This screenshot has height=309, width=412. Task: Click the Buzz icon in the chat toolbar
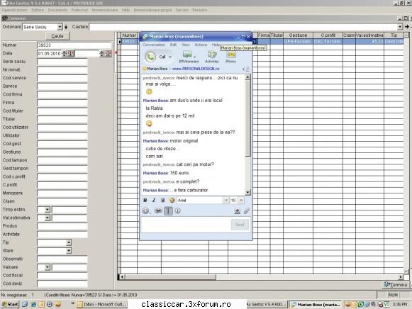[177, 210]
